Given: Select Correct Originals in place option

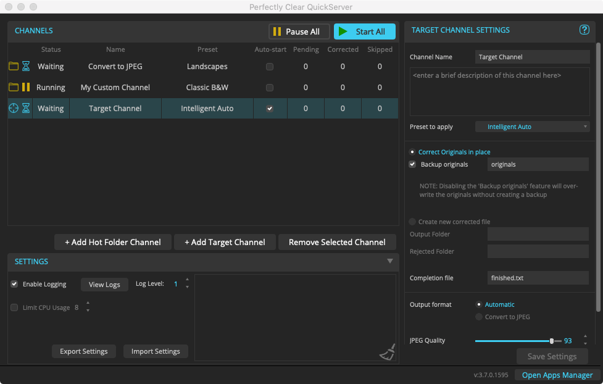Looking at the screenshot, I should click(x=412, y=152).
